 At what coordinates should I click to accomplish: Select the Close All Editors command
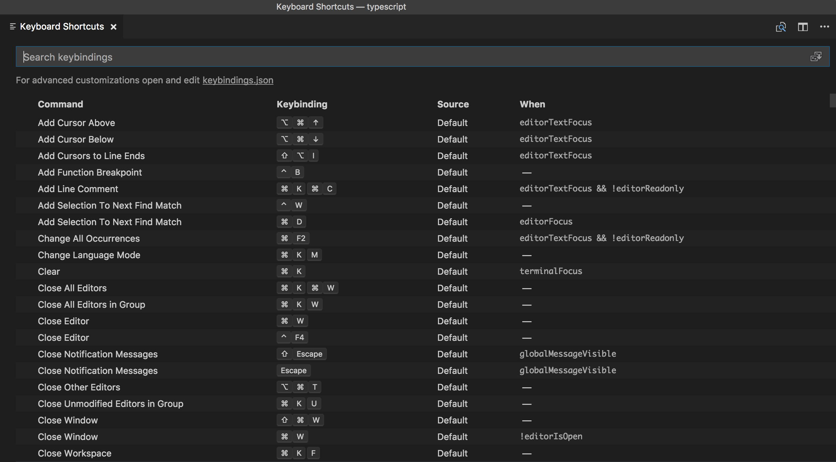(x=72, y=288)
